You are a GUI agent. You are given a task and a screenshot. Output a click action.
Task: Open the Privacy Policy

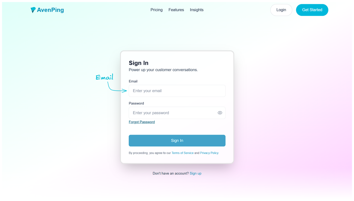(209, 153)
